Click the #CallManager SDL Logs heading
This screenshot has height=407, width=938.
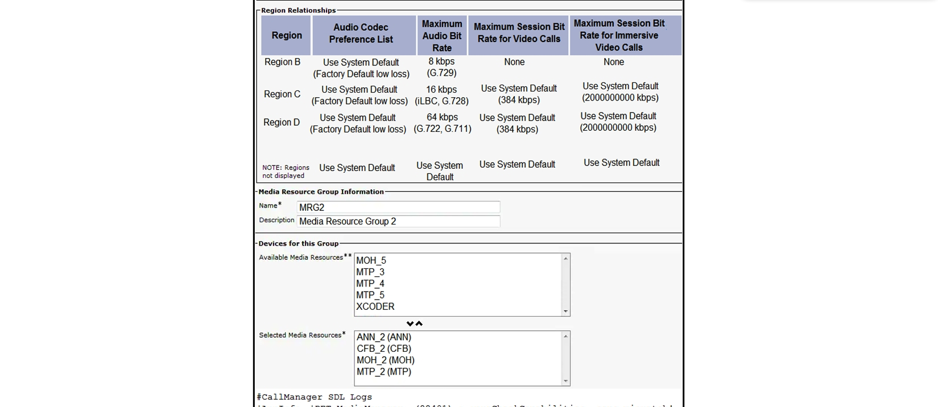(x=314, y=397)
